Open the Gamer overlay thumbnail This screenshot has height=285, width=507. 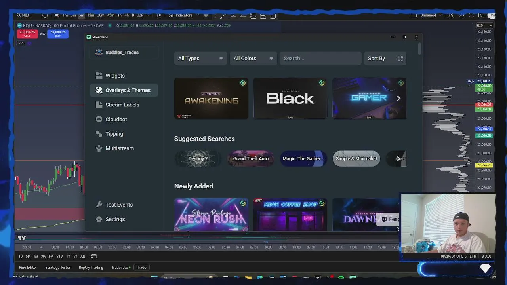pyautogui.click(x=369, y=98)
